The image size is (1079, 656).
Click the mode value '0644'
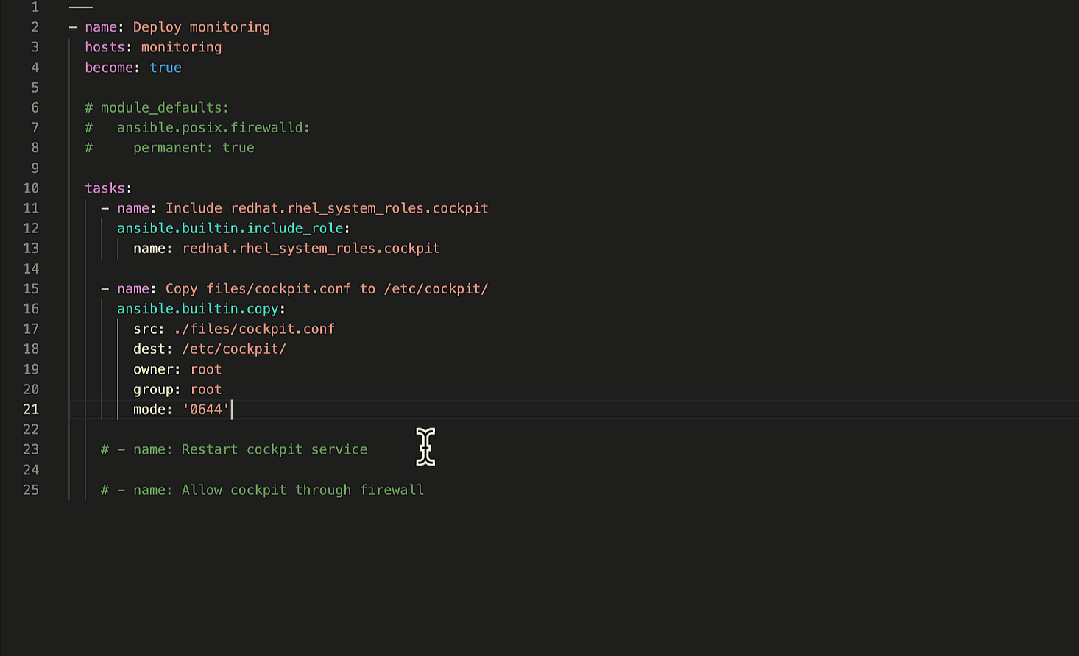tap(206, 410)
